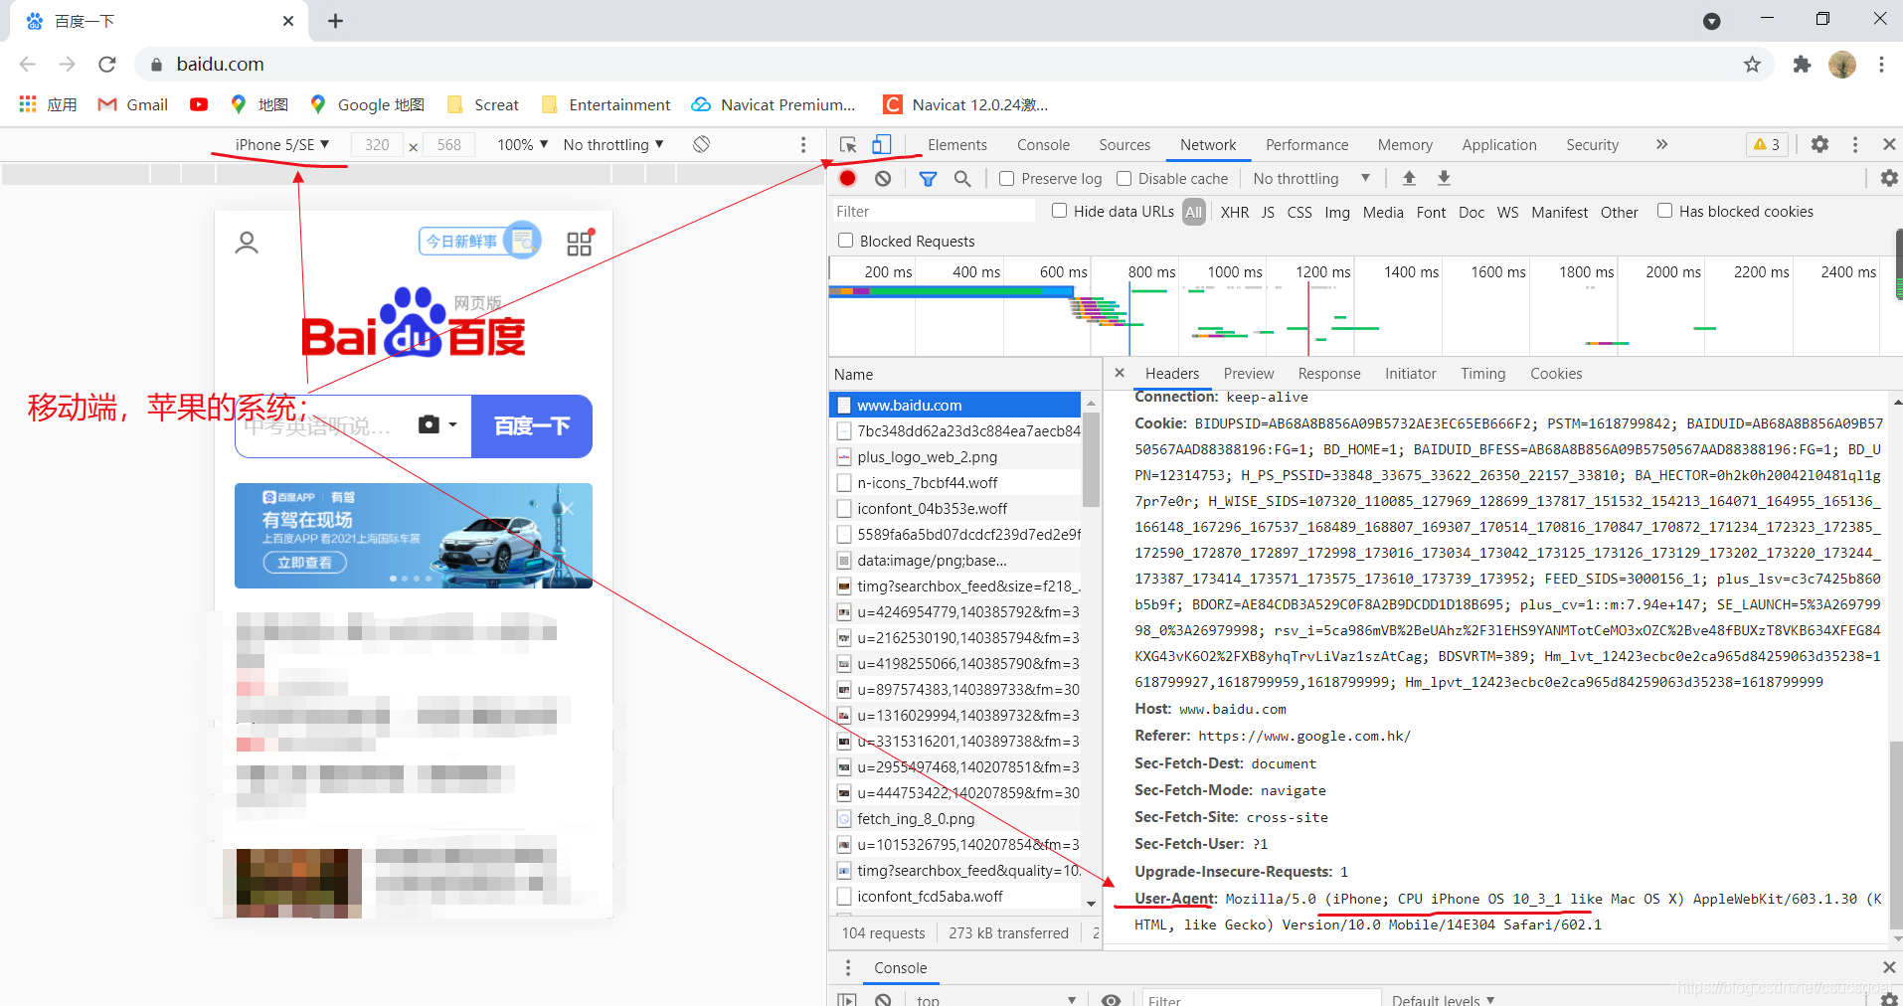Expand more DevTools tabs chevron
Viewport: 1903px width, 1006px height.
point(1661,144)
